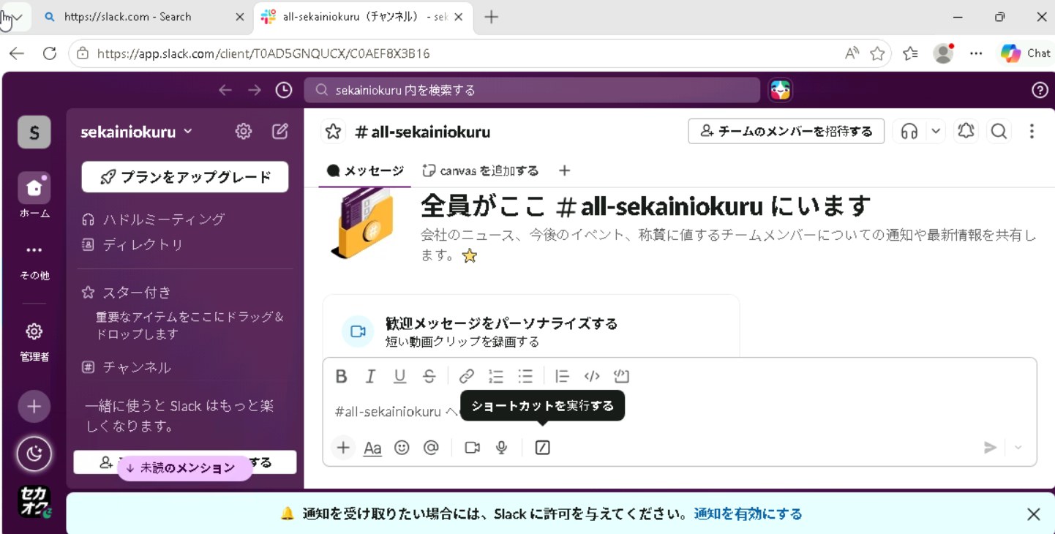
Task: Open the attachment plus menu in composer
Action: [343, 448]
